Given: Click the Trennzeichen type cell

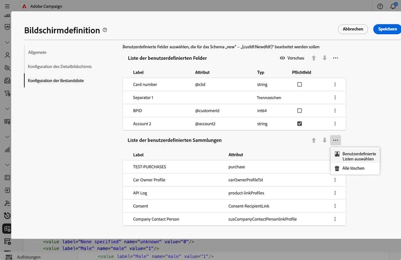Looking at the screenshot, I should 269,98.
